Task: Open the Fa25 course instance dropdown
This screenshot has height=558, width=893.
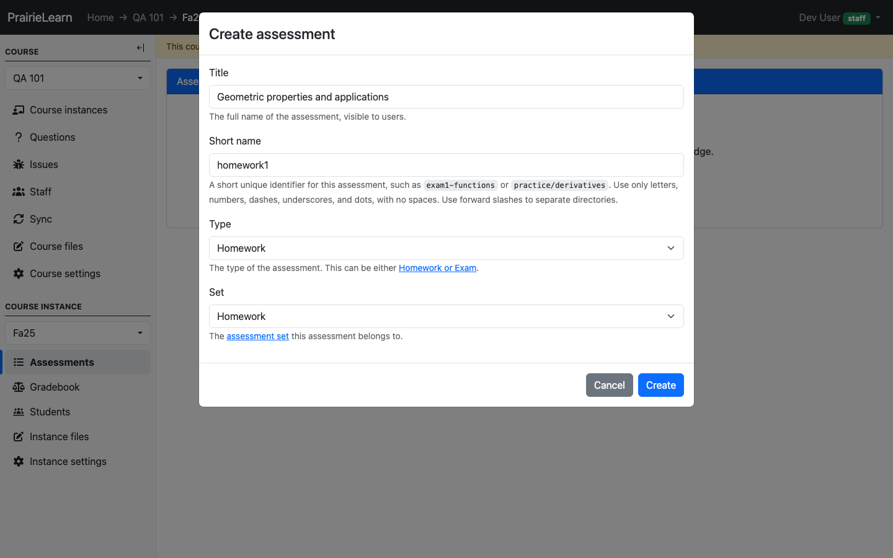Action: point(78,333)
